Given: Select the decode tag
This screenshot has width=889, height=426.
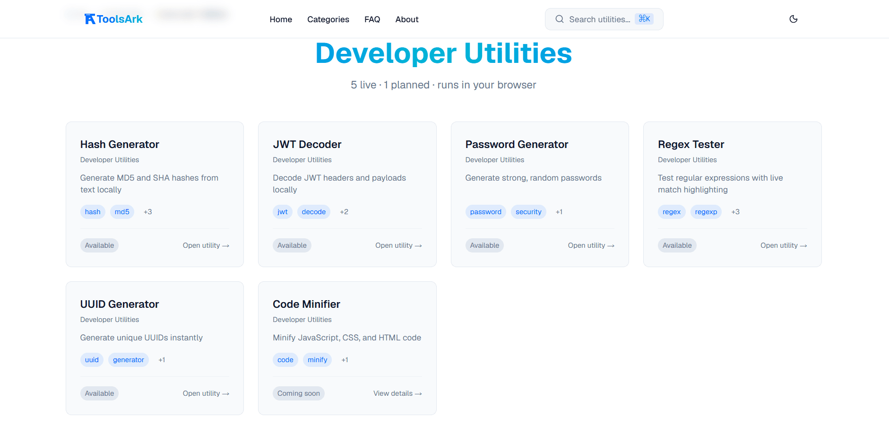Looking at the screenshot, I should pyautogui.click(x=314, y=212).
